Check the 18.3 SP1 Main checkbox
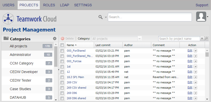Image resolution: width=211 pixels, height=102 pixels. [62, 77]
